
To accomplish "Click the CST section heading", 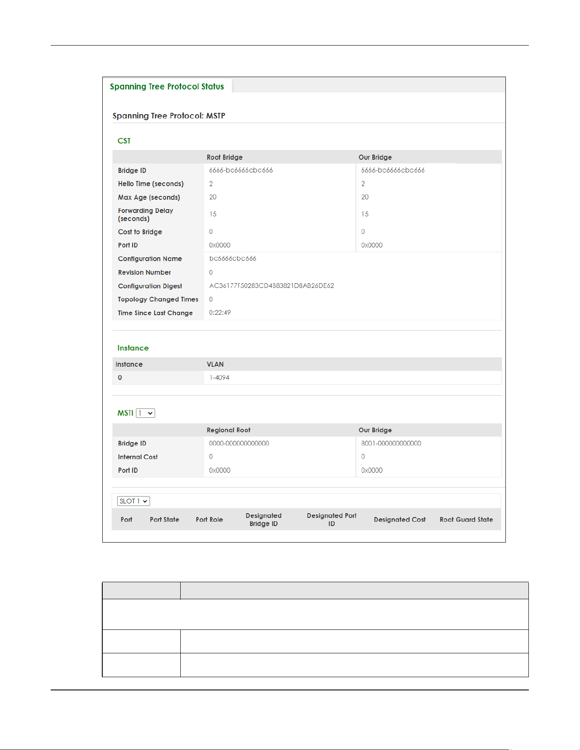I will [x=124, y=141].
